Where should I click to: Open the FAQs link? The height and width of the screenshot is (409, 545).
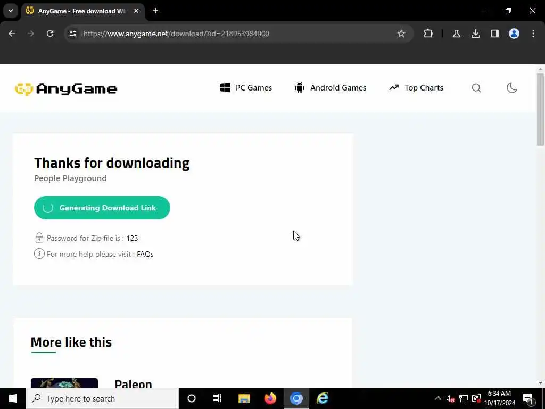(145, 254)
